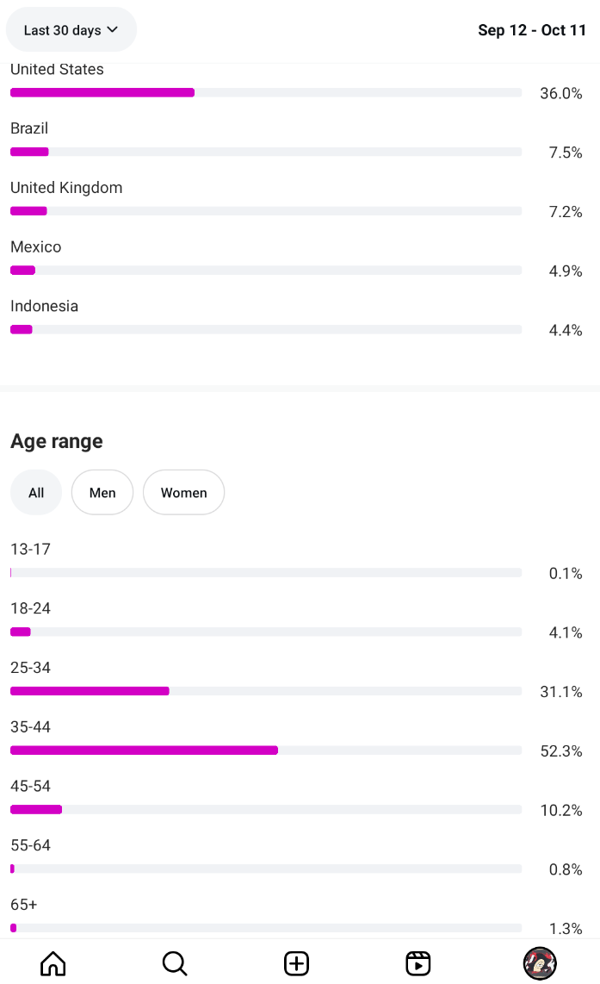Click the Age range heading
The width and height of the screenshot is (600, 984).
pyautogui.click(x=57, y=441)
